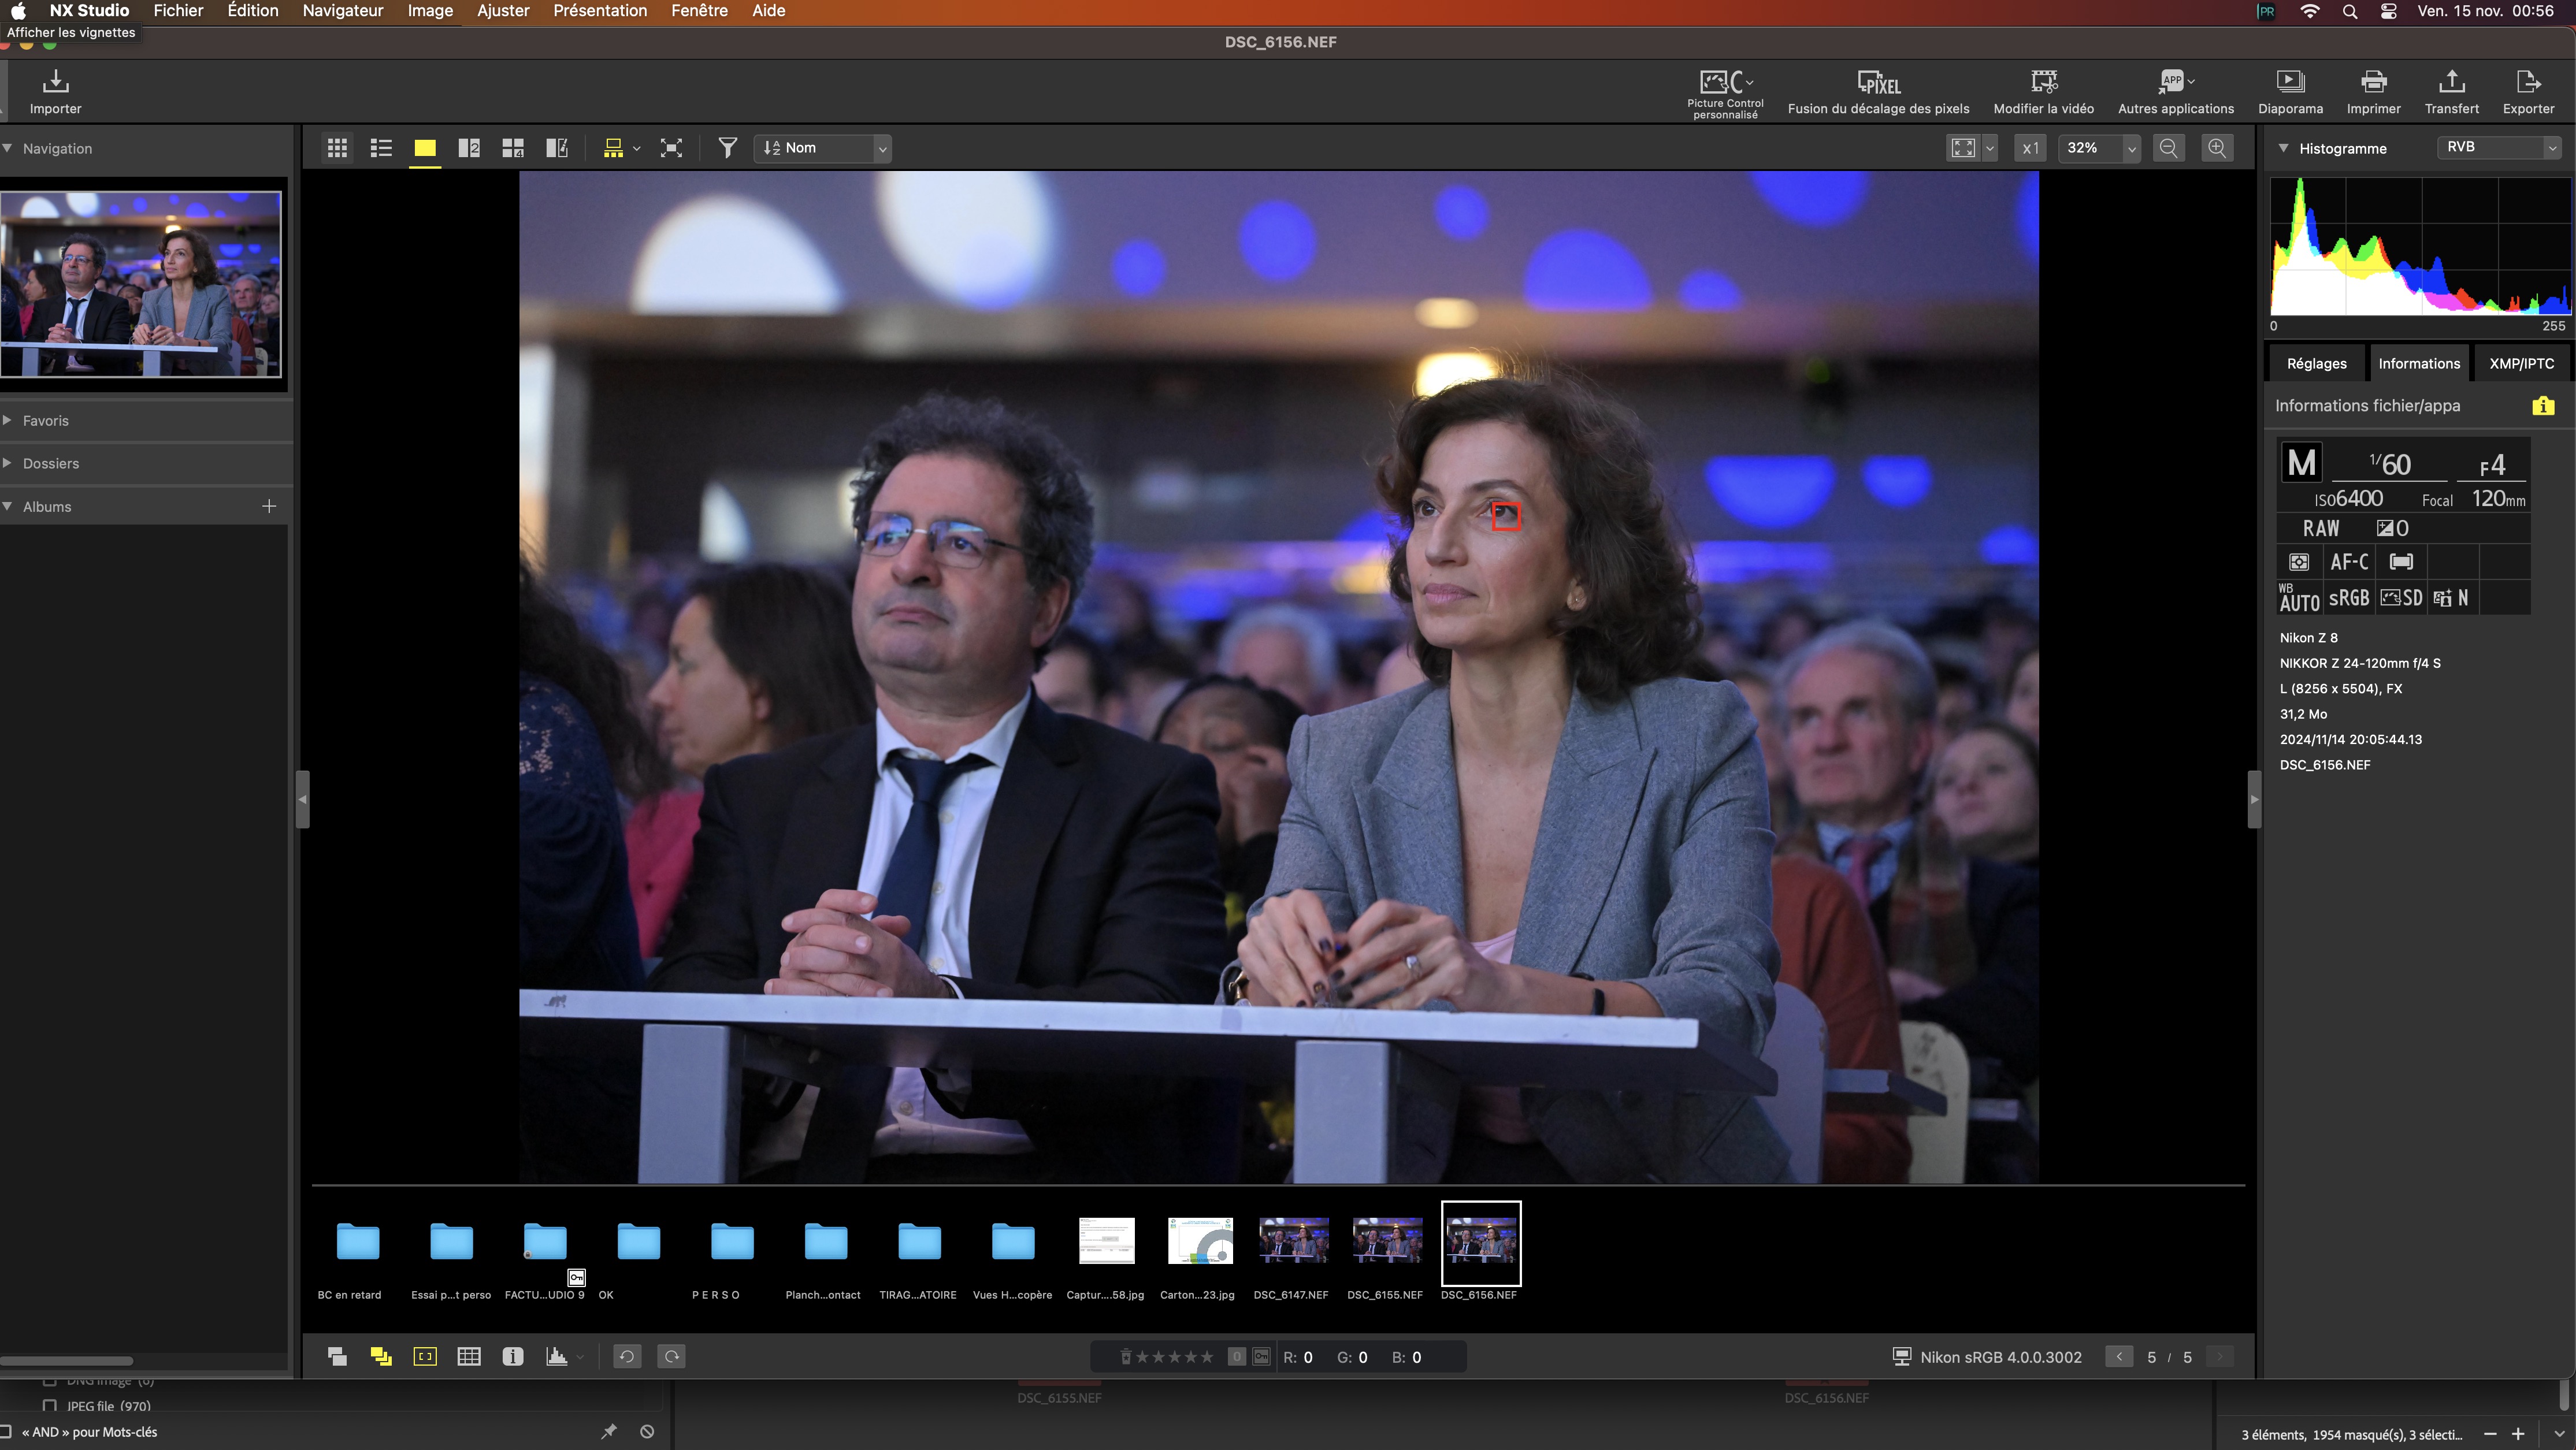The width and height of the screenshot is (2576, 1450).
Task: Switch to thumbnail grid view
Action: pyautogui.click(x=337, y=148)
